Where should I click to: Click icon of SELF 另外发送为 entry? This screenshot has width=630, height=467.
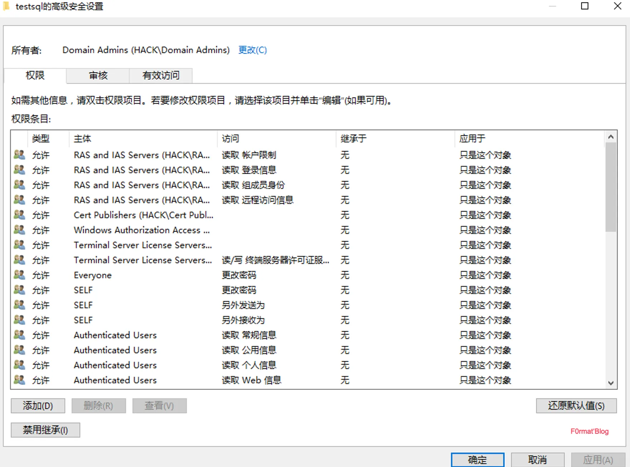[19, 305]
